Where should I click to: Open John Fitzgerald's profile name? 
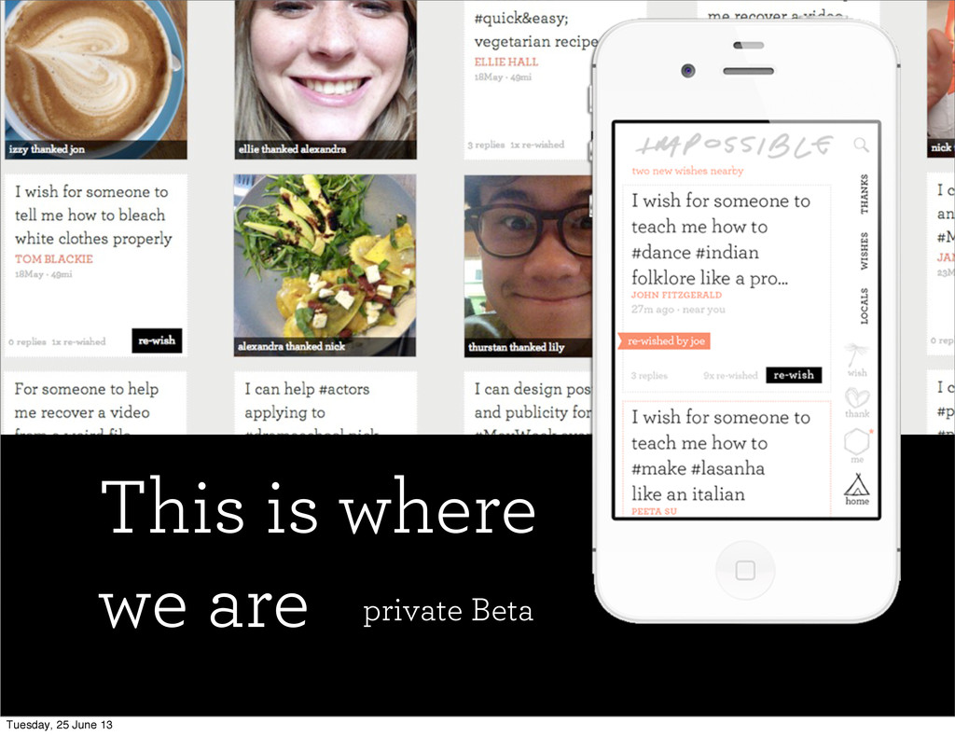(x=676, y=295)
